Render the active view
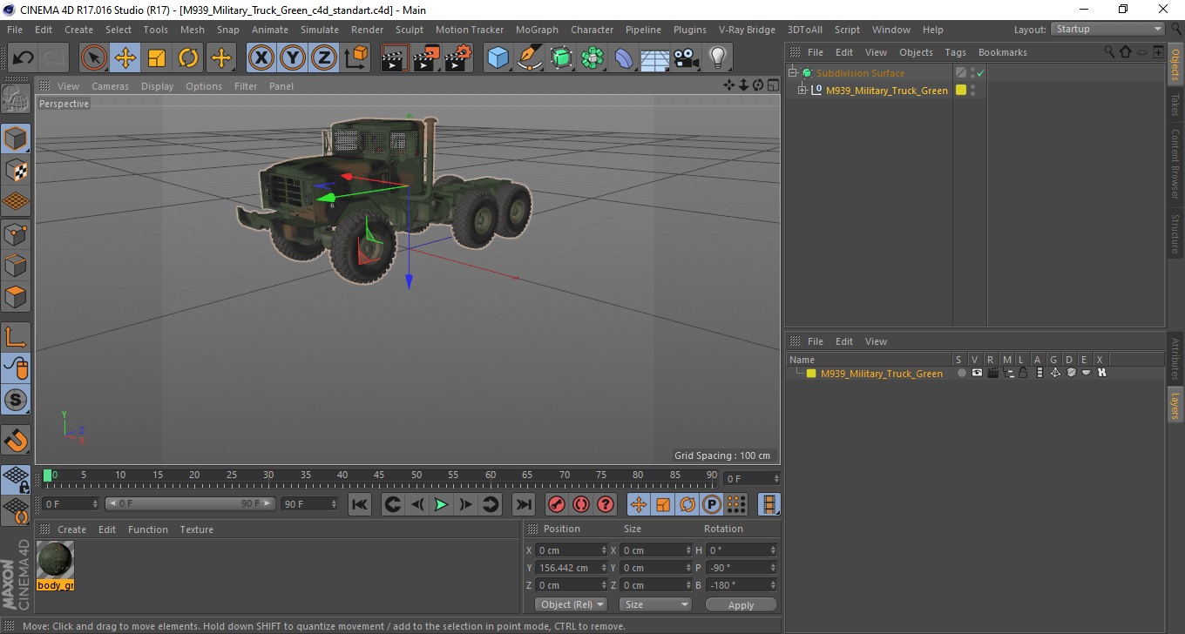Viewport: 1185px width, 634px height. (x=395, y=58)
